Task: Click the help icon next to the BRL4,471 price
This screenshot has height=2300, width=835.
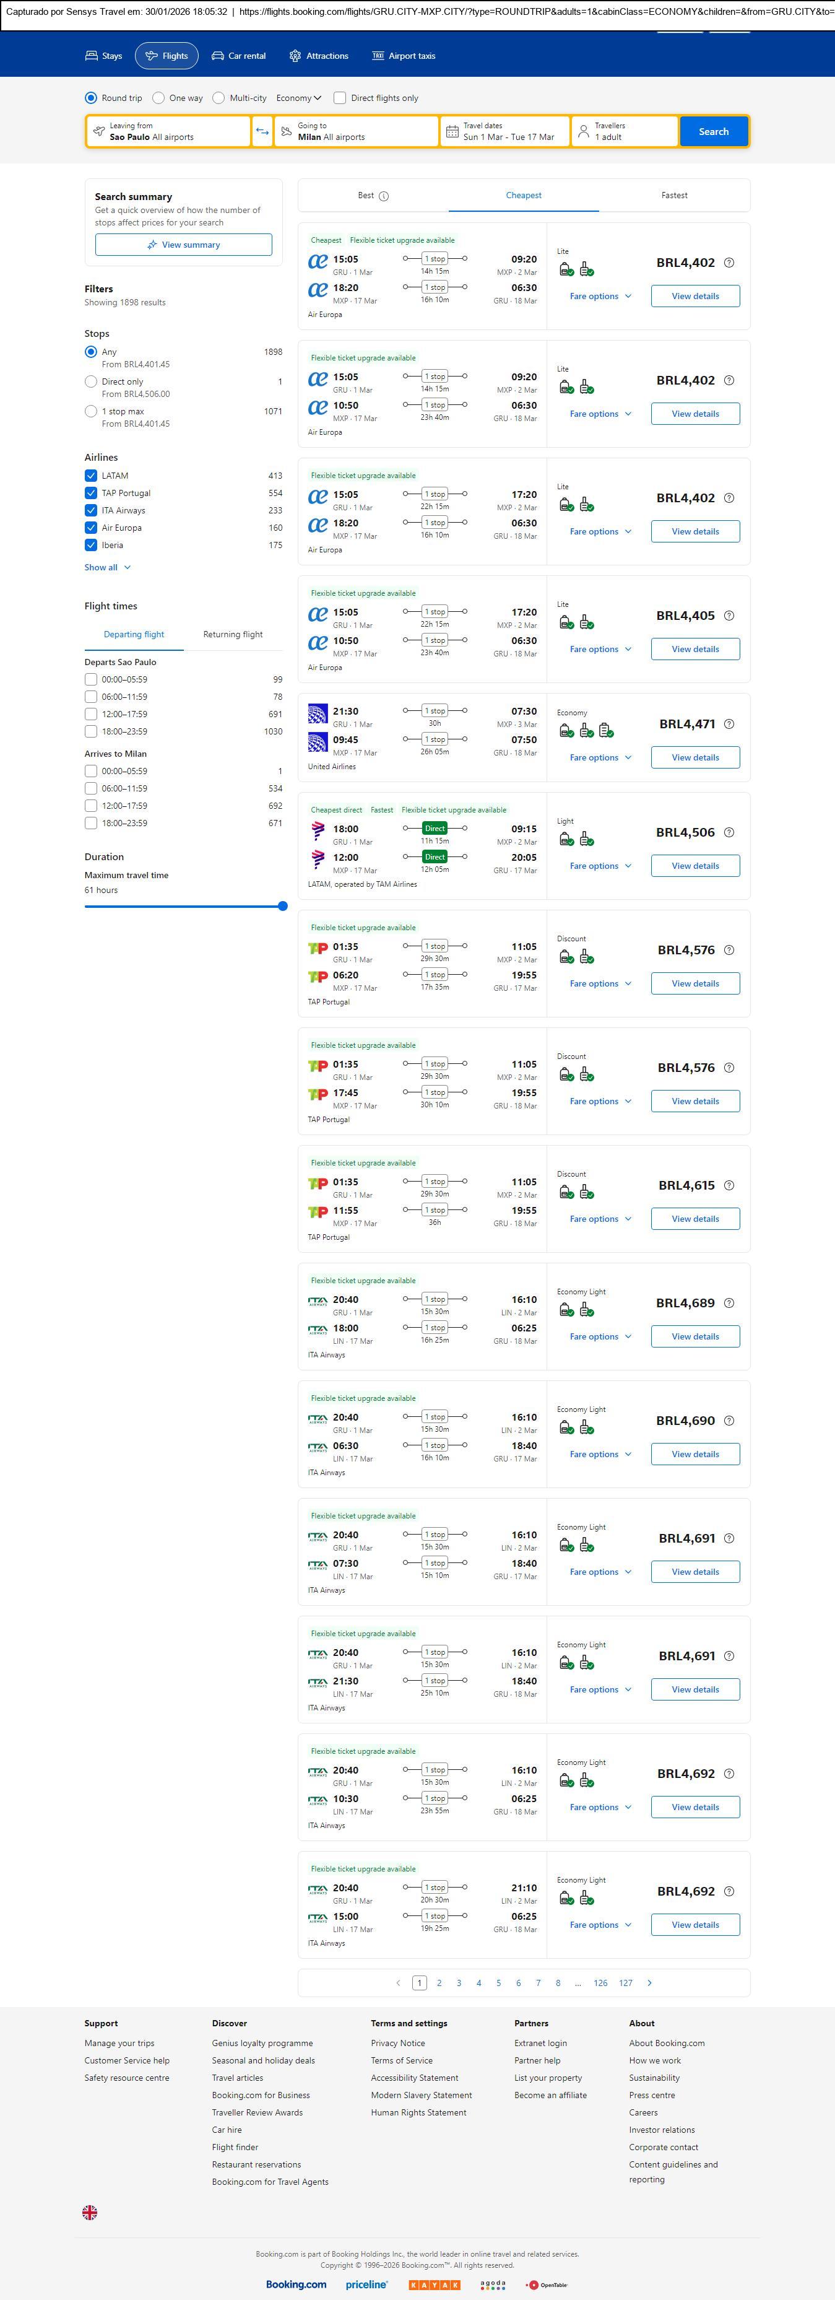Action: click(x=729, y=724)
